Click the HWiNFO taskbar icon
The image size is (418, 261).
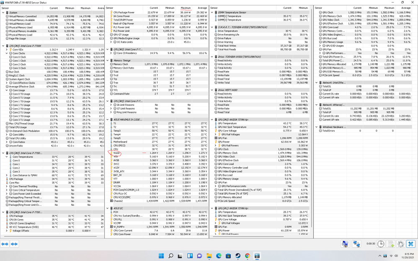(x=257, y=256)
